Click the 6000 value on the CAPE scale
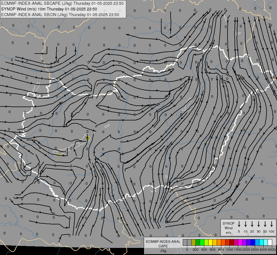277x255 pixels. click(x=272, y=250)
